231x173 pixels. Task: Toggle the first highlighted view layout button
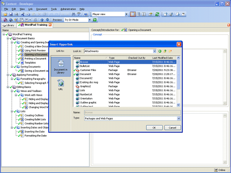point(133,14)
